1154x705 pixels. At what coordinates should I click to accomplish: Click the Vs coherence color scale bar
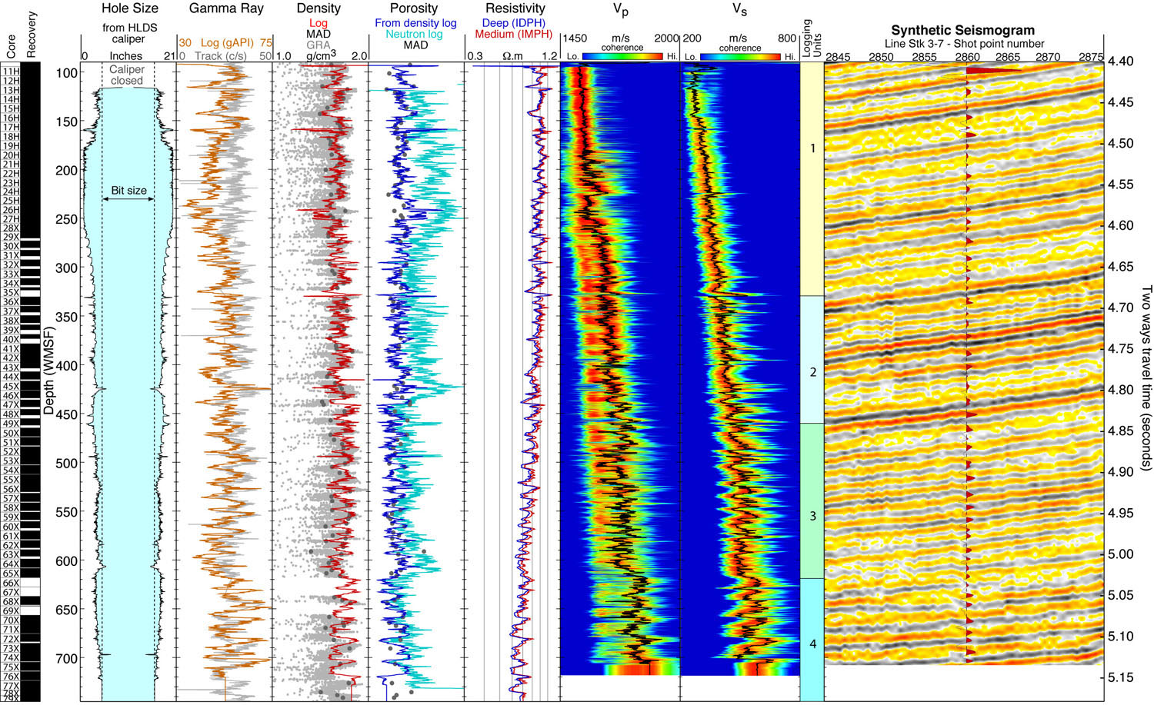[740, 57]
